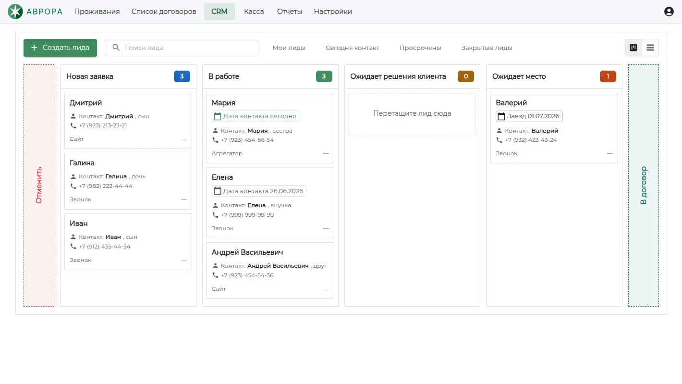Click phone number +7 (932) 423-43-24
This screenshot has width=682, height=384.
coord(531,140)
